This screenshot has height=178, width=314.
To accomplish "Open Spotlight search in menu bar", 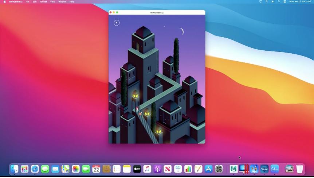I will [x=279, y=1].
